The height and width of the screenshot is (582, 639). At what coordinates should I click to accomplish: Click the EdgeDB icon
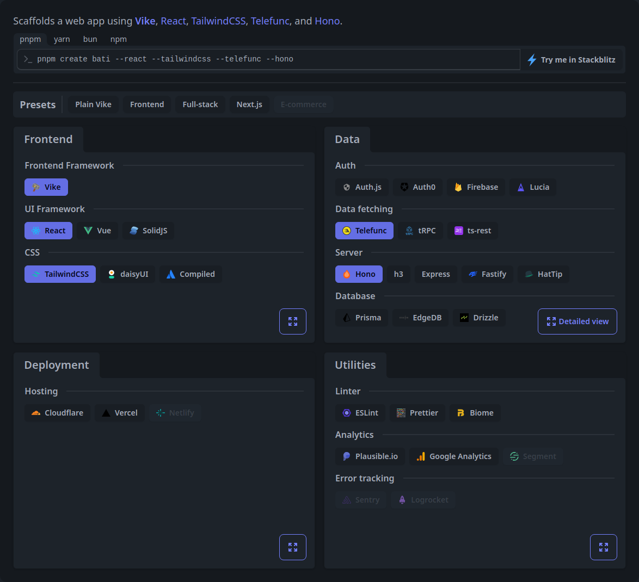point(404,318)
